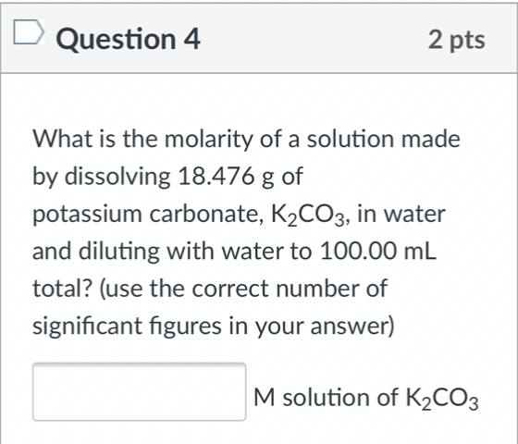This screenshot has height=444, width=518.
Task: Click the molarity answer input field
Action: pos(139,392)
